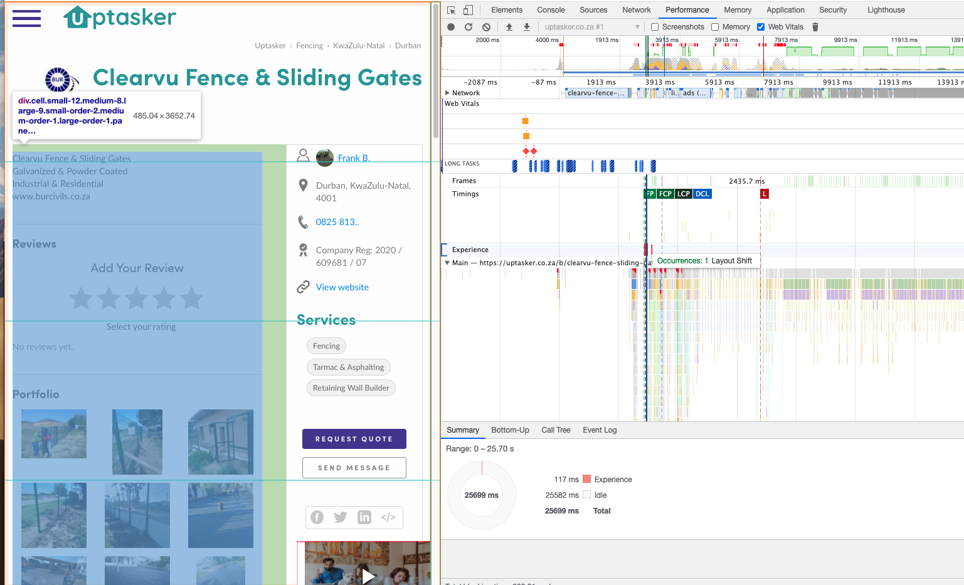Viewport: 964px width, 585px height.
Task: Uncheck the Web Vitals checkbox
Action: tap(761, 27)
